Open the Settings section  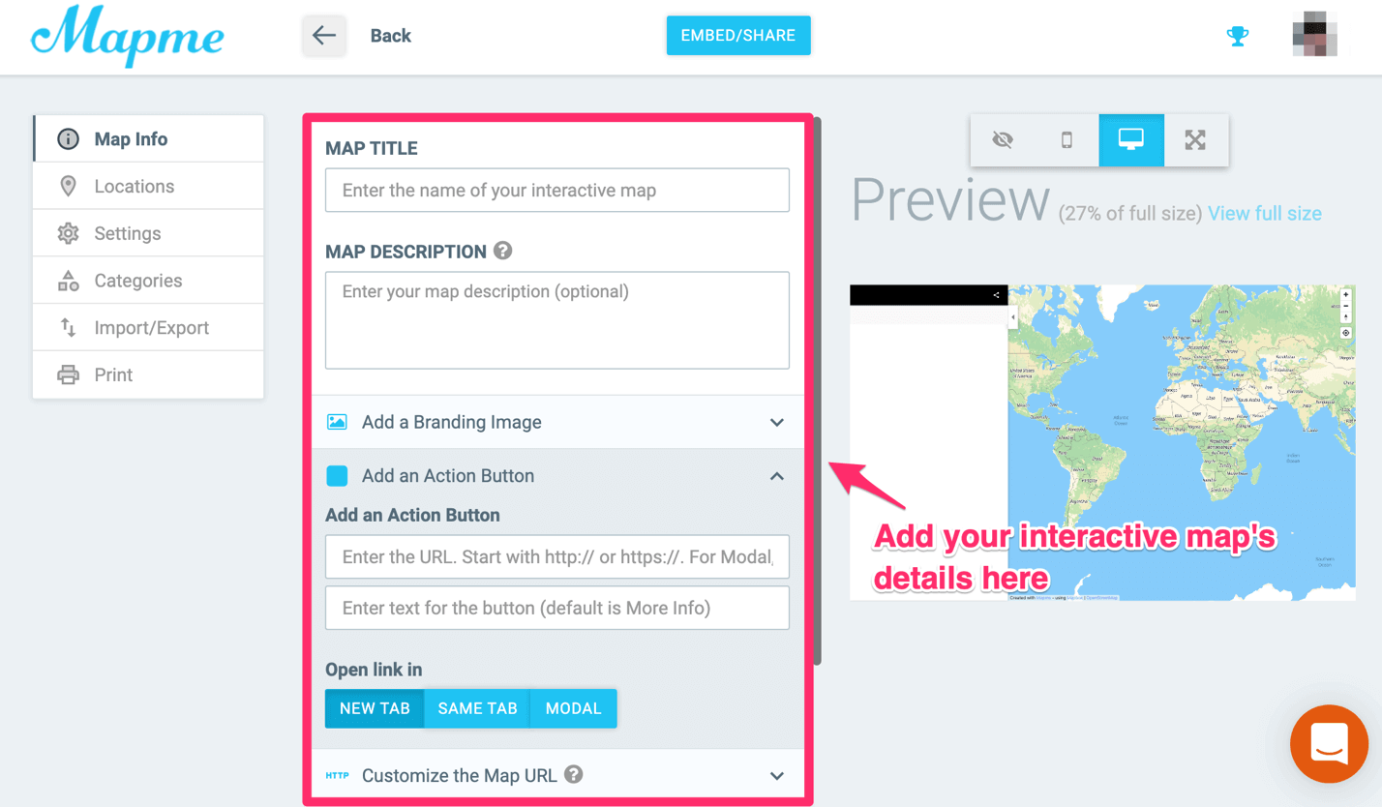coord(148,233)
